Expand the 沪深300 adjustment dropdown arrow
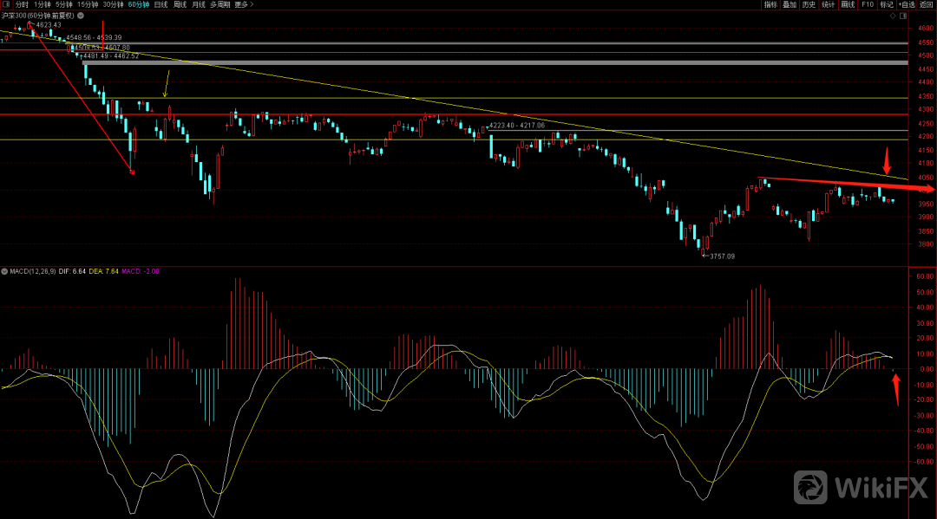The image size is (937, 519). pos(80,16)
